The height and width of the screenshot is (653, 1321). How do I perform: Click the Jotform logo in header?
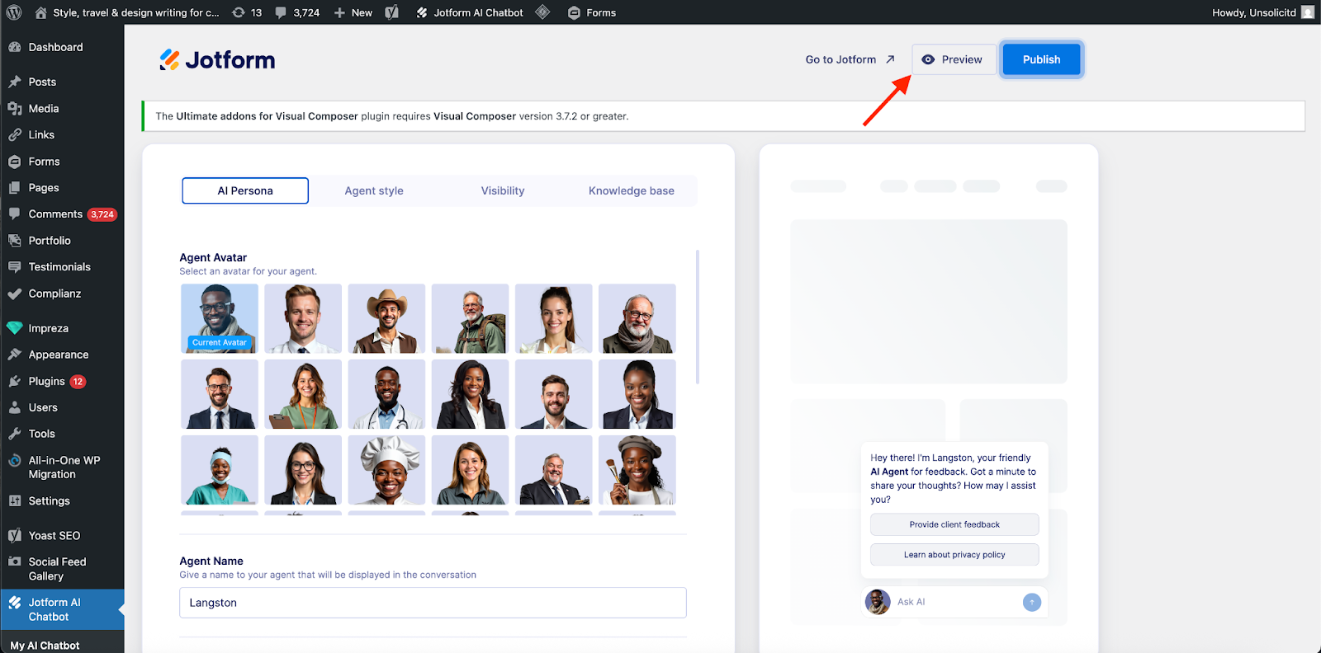tap(217, 60)
